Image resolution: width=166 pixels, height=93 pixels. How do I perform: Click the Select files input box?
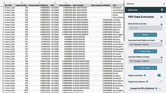[x=145, y=28]
